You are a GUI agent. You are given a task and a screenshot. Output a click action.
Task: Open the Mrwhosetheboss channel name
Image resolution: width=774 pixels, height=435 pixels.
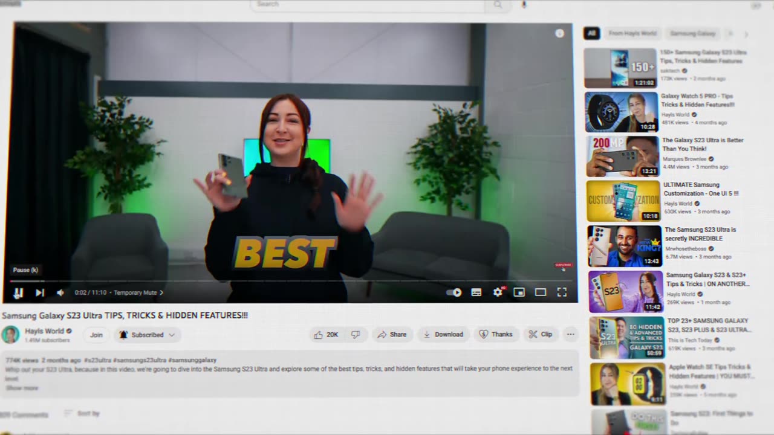pos(686,248)
